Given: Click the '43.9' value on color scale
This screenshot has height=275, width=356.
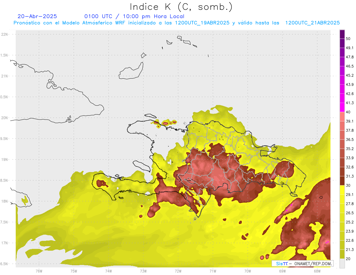Looking at the screenshot, I should click(x=349, y=85).
